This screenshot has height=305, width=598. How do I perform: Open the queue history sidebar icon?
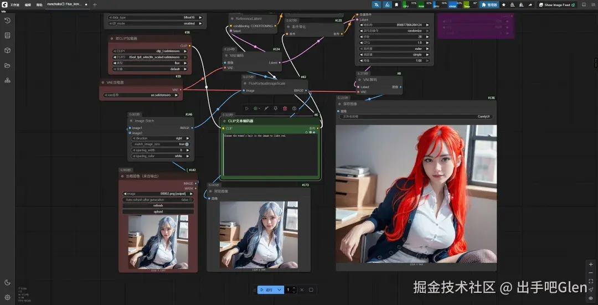pyautogui.click(x=7, y=20)
